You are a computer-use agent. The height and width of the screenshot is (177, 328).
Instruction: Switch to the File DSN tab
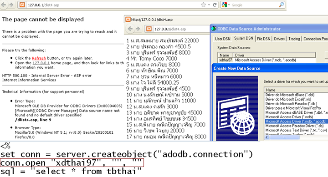coord(264,39)
